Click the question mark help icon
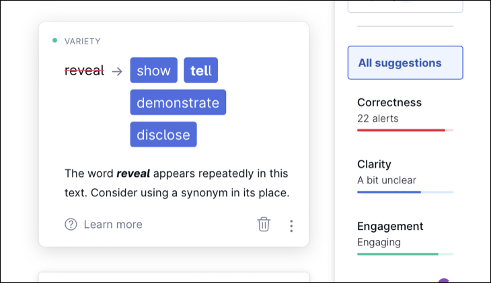 click(71, 225)
